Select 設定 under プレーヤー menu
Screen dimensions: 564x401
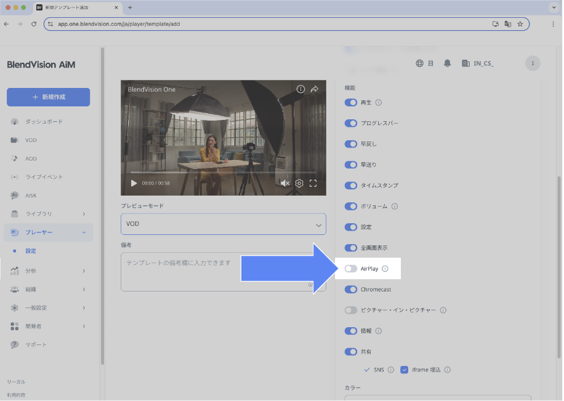[31, 251]
